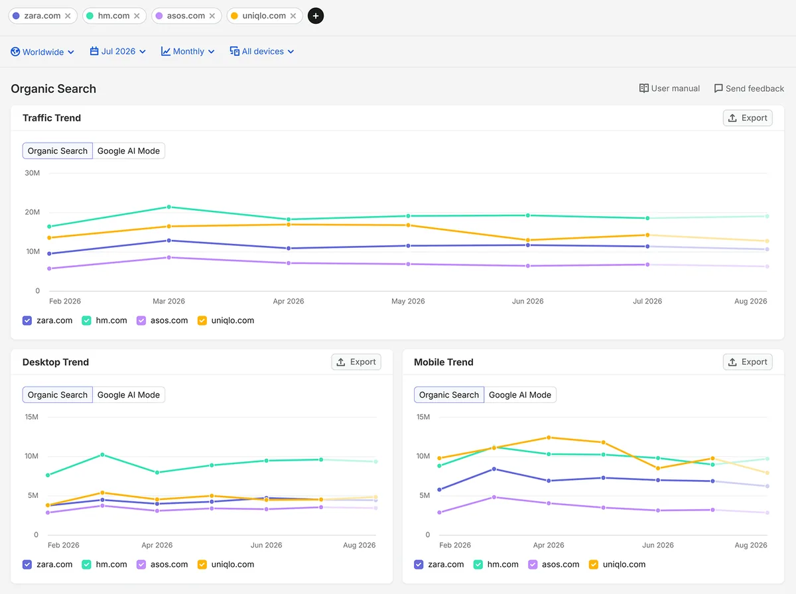
Task: Click the 30M axis label in Traffic Trend
Action: 33,173
